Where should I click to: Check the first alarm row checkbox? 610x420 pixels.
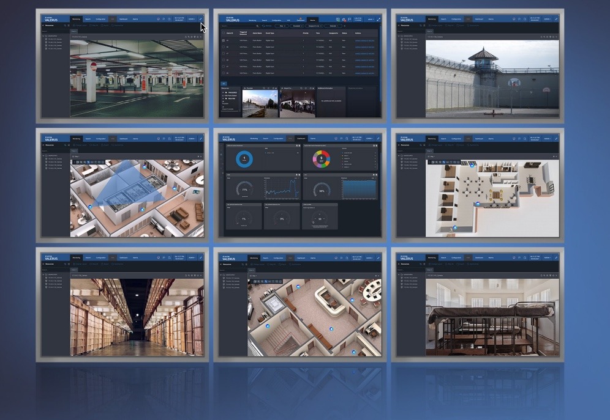pos(223,41)
